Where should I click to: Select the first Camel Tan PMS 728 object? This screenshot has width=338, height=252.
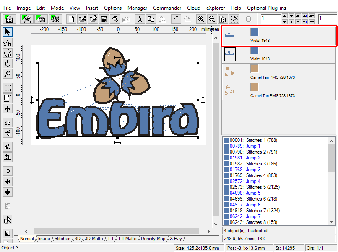[279, 73]
